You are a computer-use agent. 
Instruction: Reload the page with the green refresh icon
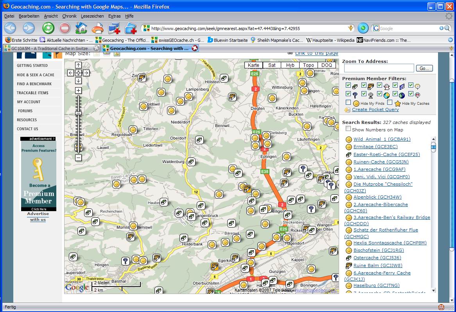tap(48, 28)
